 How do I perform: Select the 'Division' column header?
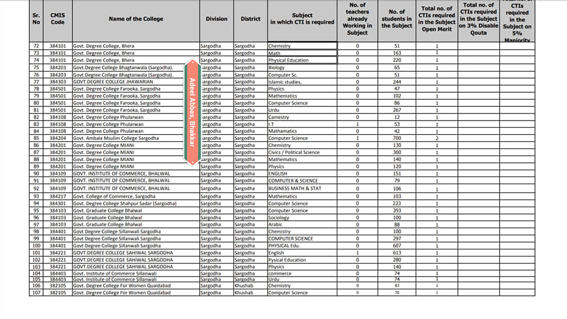coord(216,19)
